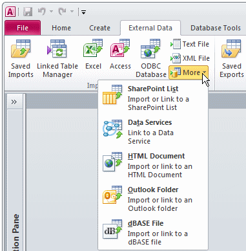Click the SharePoint List menu icon
The height and width of the screenshot is (251, 246).
pyautogui.click(x=112, y=94)
